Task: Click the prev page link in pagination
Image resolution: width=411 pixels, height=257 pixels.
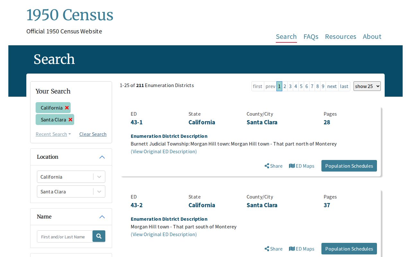Action: [270, 86]
